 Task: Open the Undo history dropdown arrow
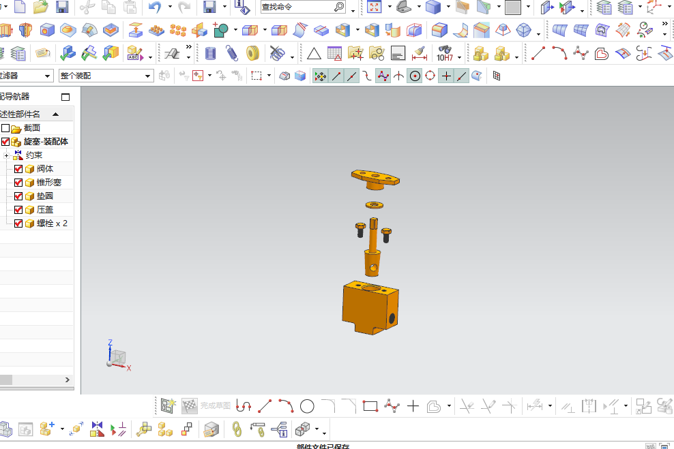pos(171,6)
